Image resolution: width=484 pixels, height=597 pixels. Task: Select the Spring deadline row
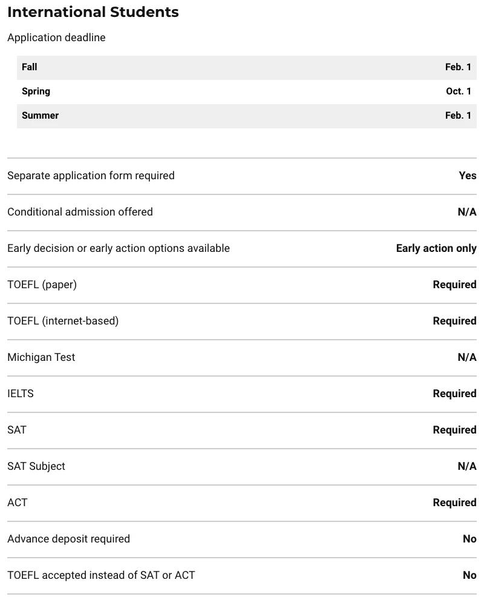[x=246, y=91]
